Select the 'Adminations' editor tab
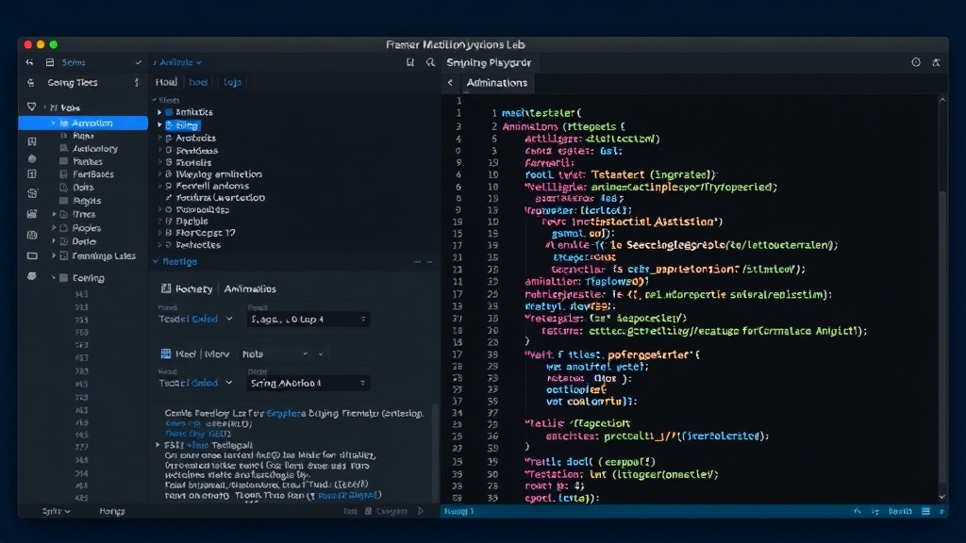The width and height of the screenshot is (966, 543). point(496,83)
